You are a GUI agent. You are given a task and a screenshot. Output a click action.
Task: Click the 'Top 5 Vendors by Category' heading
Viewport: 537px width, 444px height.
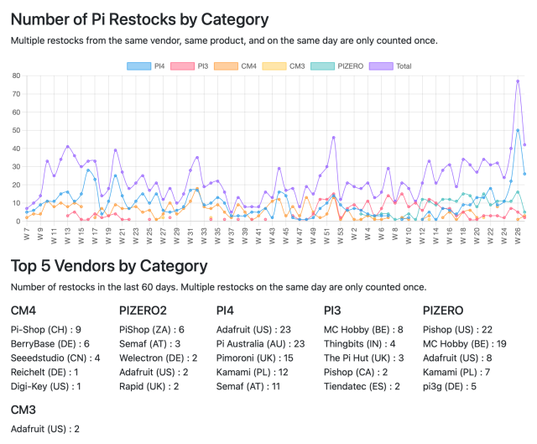point(109,266)
